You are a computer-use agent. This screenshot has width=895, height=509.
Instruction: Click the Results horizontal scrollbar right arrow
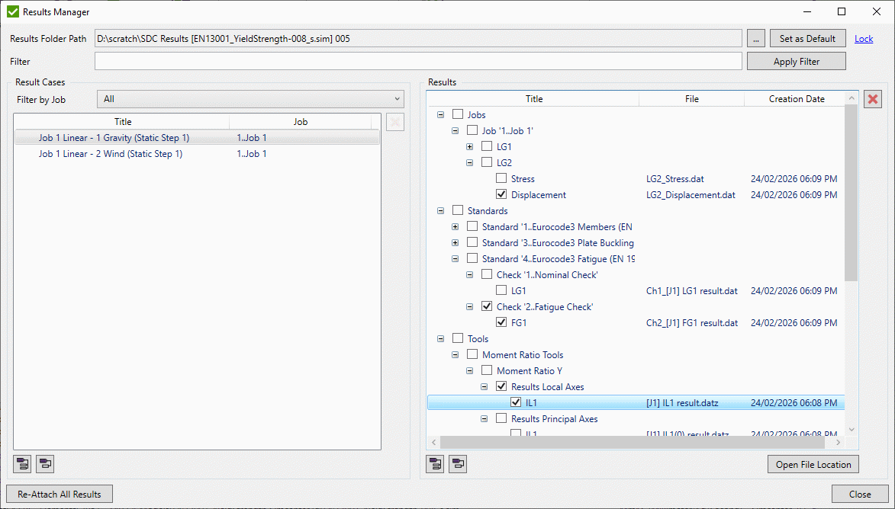tap(839, 442)
